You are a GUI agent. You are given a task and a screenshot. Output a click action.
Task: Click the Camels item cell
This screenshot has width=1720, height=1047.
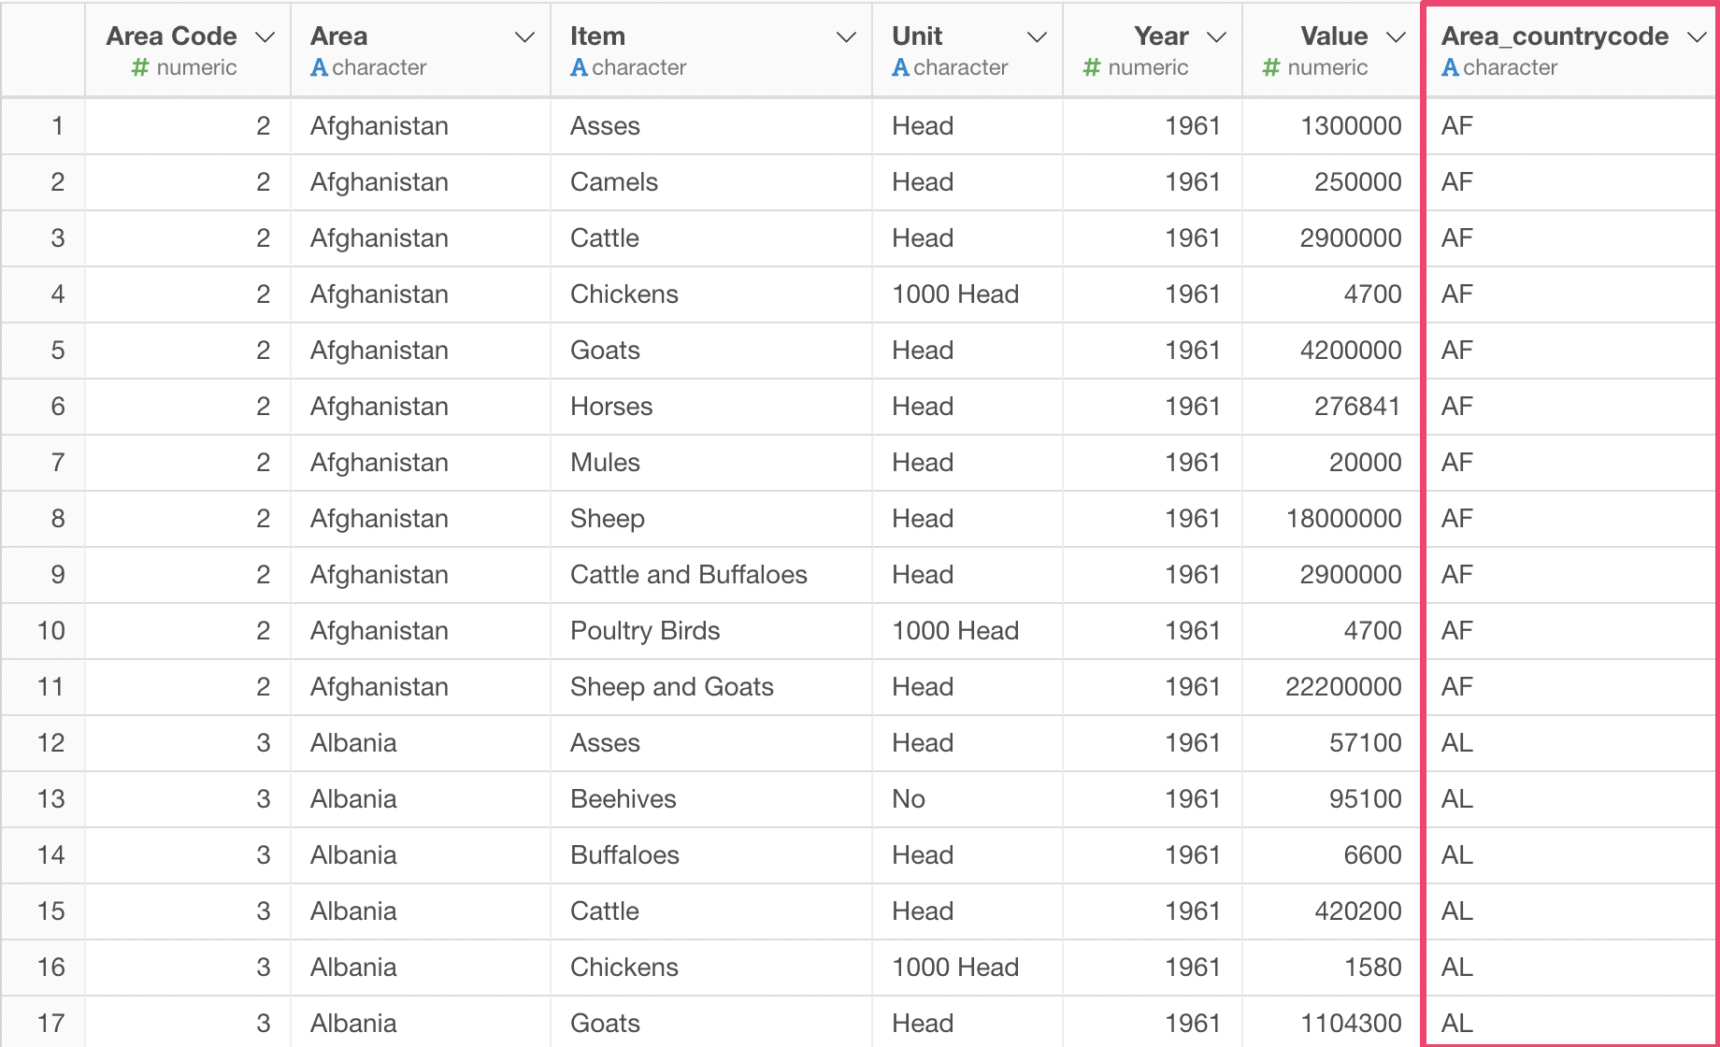[x=711, y=182]
